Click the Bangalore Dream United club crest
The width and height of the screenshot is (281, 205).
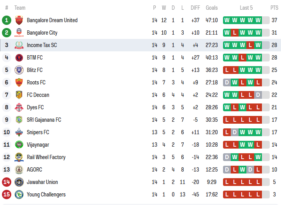(x=19, y=20)
